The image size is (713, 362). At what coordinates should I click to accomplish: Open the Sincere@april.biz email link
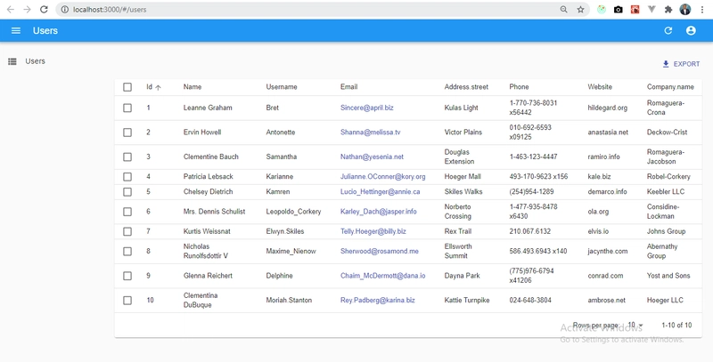point(367,108)
